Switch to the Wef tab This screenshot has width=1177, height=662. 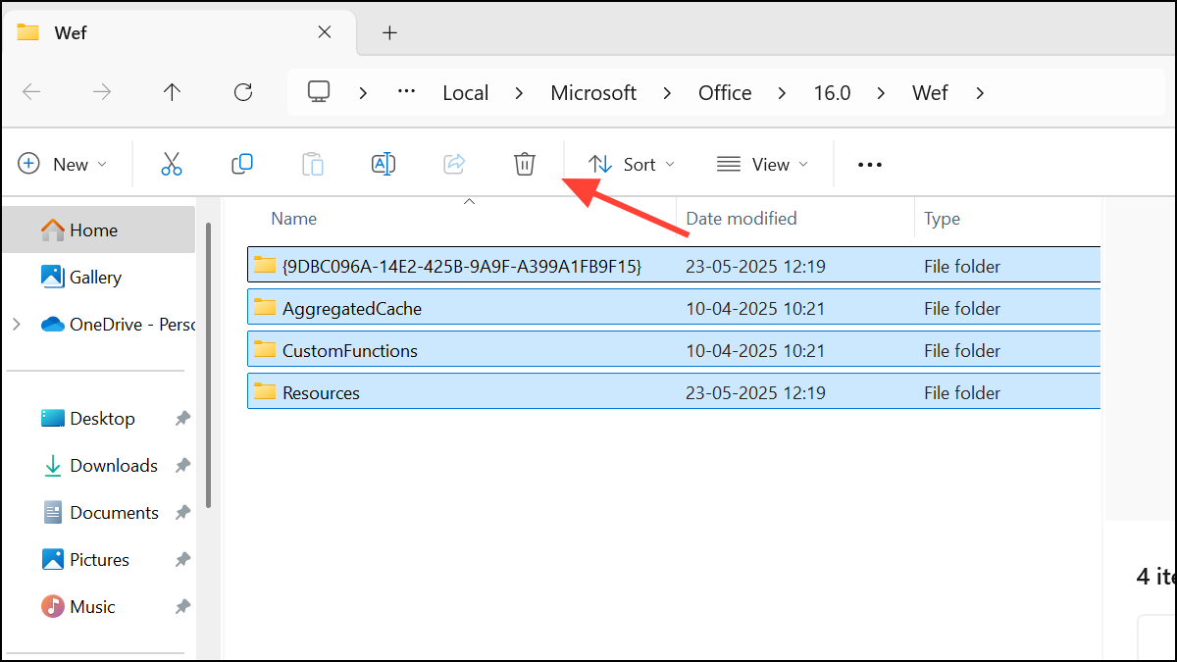pos(69,32)
